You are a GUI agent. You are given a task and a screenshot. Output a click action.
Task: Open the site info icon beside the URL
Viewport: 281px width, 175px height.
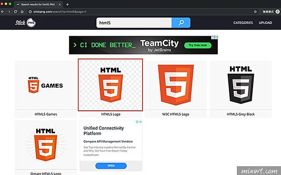tap(30, 12)
